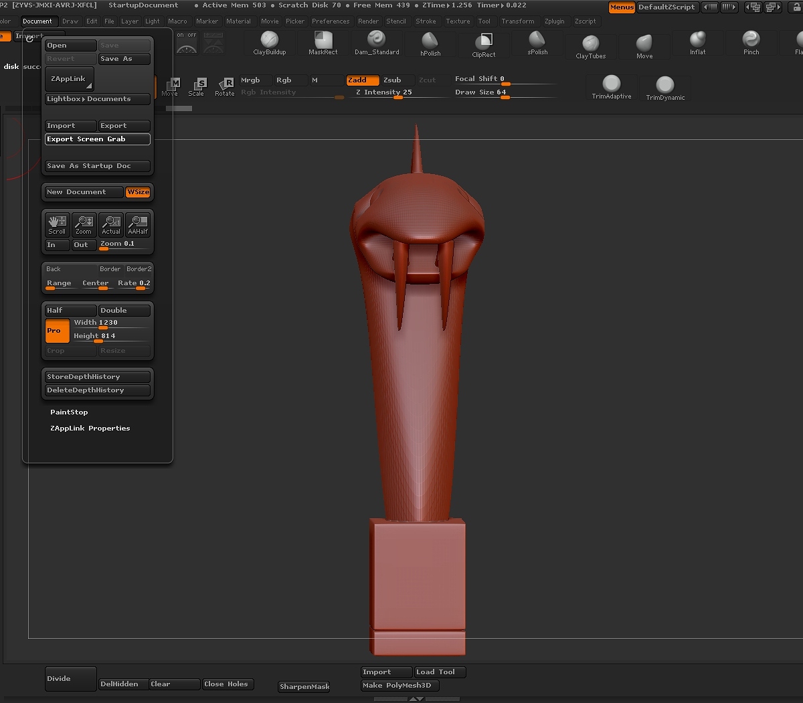Viewport: 803px width, 703px height.
Task: Toggle the M material channel mode
Action: point(326,80)
